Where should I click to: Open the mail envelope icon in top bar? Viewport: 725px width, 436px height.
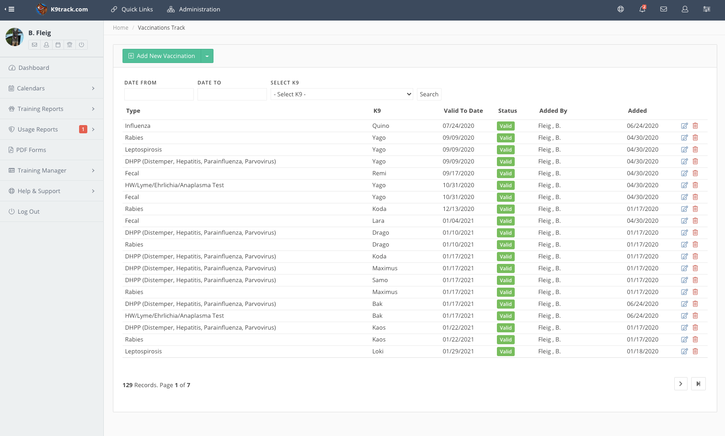click(664, 9)
